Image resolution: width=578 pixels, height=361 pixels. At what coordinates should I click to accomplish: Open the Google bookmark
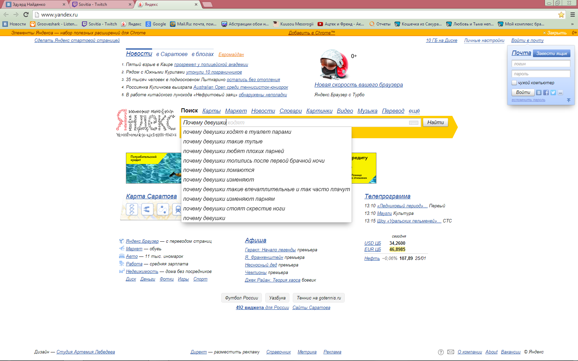[156, 24]
